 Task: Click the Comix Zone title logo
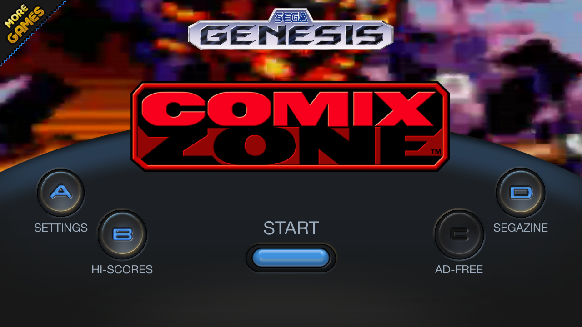(291, 127)
